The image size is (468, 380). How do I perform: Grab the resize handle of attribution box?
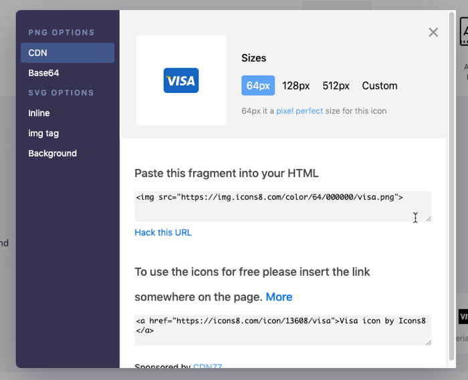(x=429, y=343)
